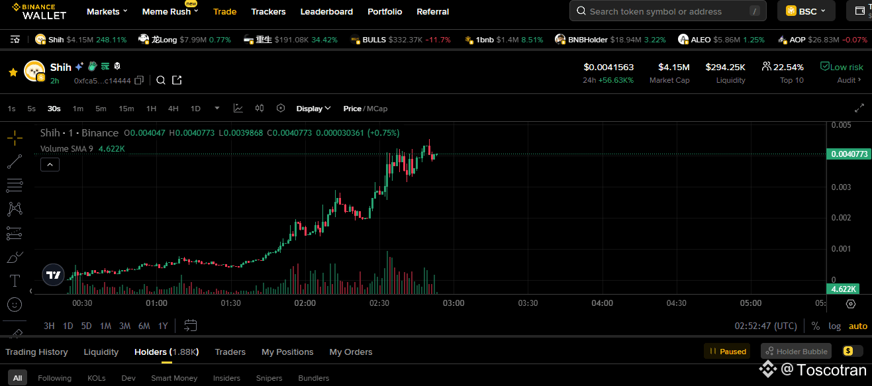Open the Markets dropdown menu
Image resolution: width=872 pixels, height=386 pixels.
pyautogui.click(x=107, y=11)
